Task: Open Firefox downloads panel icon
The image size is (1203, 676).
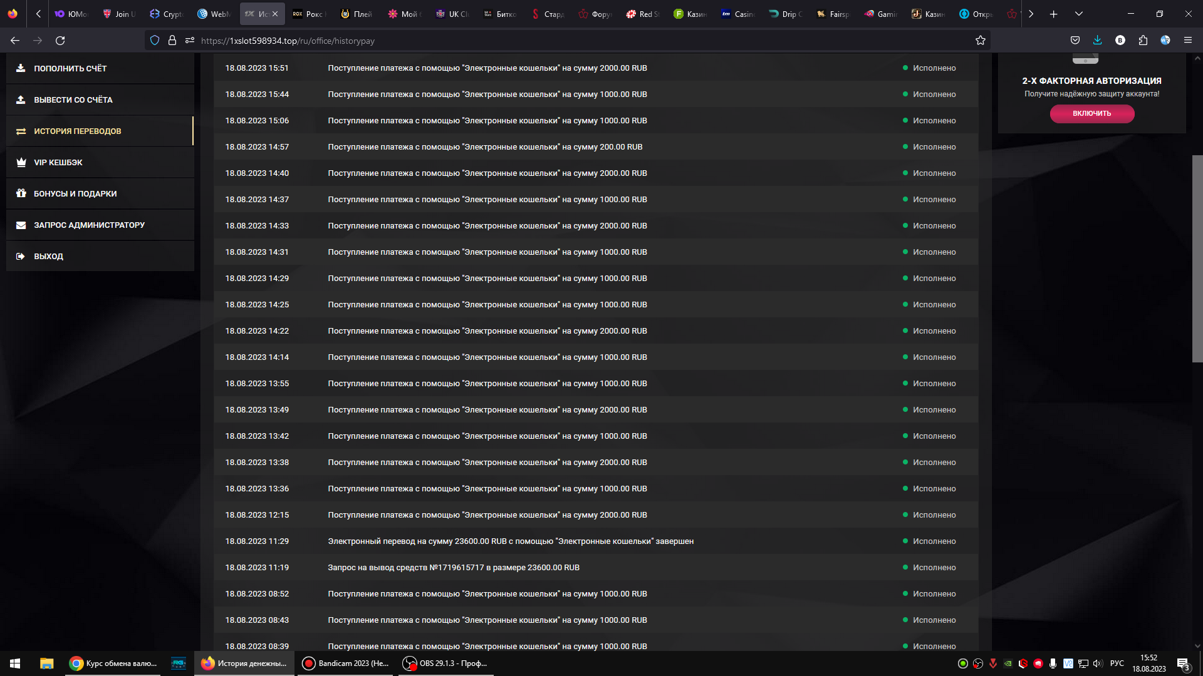Action: [1097, 41]
